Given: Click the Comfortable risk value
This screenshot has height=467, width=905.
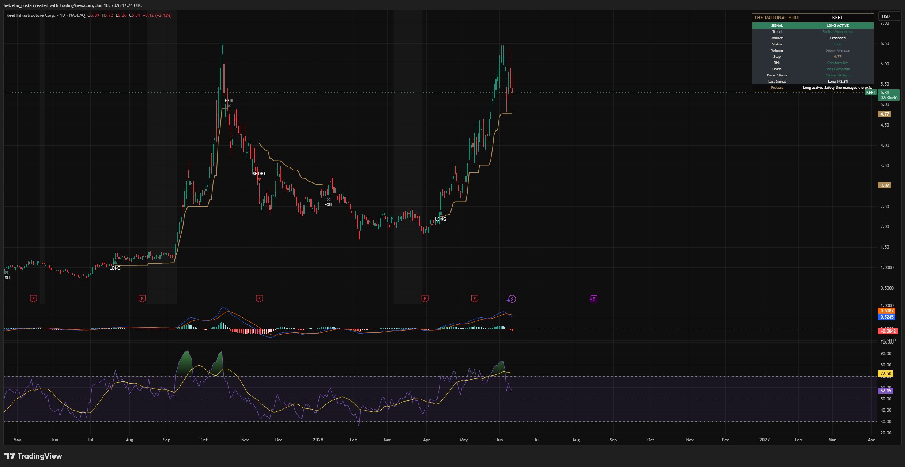Looking at the screenshot, I should tap(837, 63).
